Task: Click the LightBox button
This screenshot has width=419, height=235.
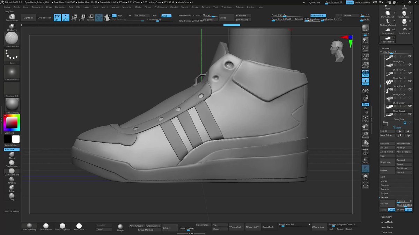Action: coord(28,17)
